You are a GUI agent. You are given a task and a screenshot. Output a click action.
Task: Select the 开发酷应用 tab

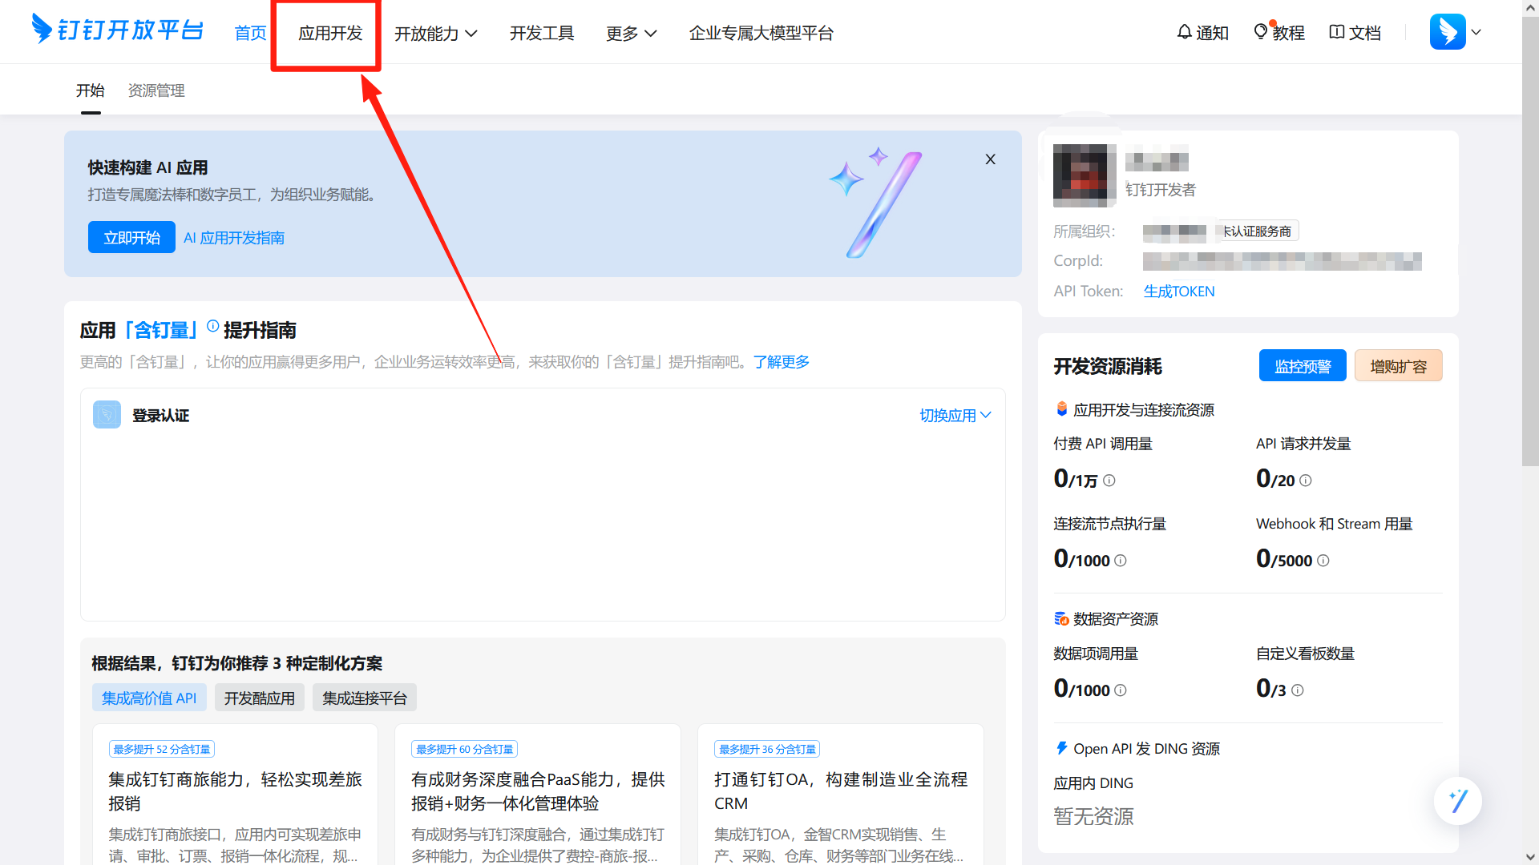(260, 698)
